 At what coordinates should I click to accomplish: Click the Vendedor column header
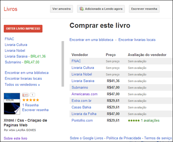click(x=80, y=55)
